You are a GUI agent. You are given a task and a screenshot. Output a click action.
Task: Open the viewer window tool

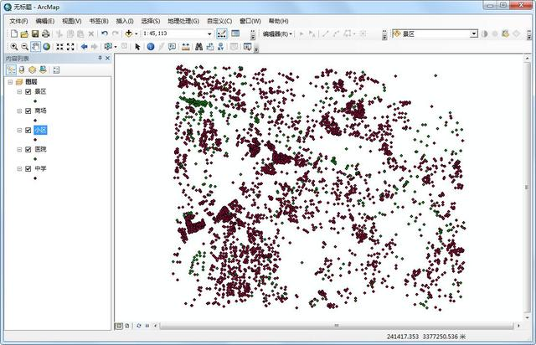pos(248,47)
